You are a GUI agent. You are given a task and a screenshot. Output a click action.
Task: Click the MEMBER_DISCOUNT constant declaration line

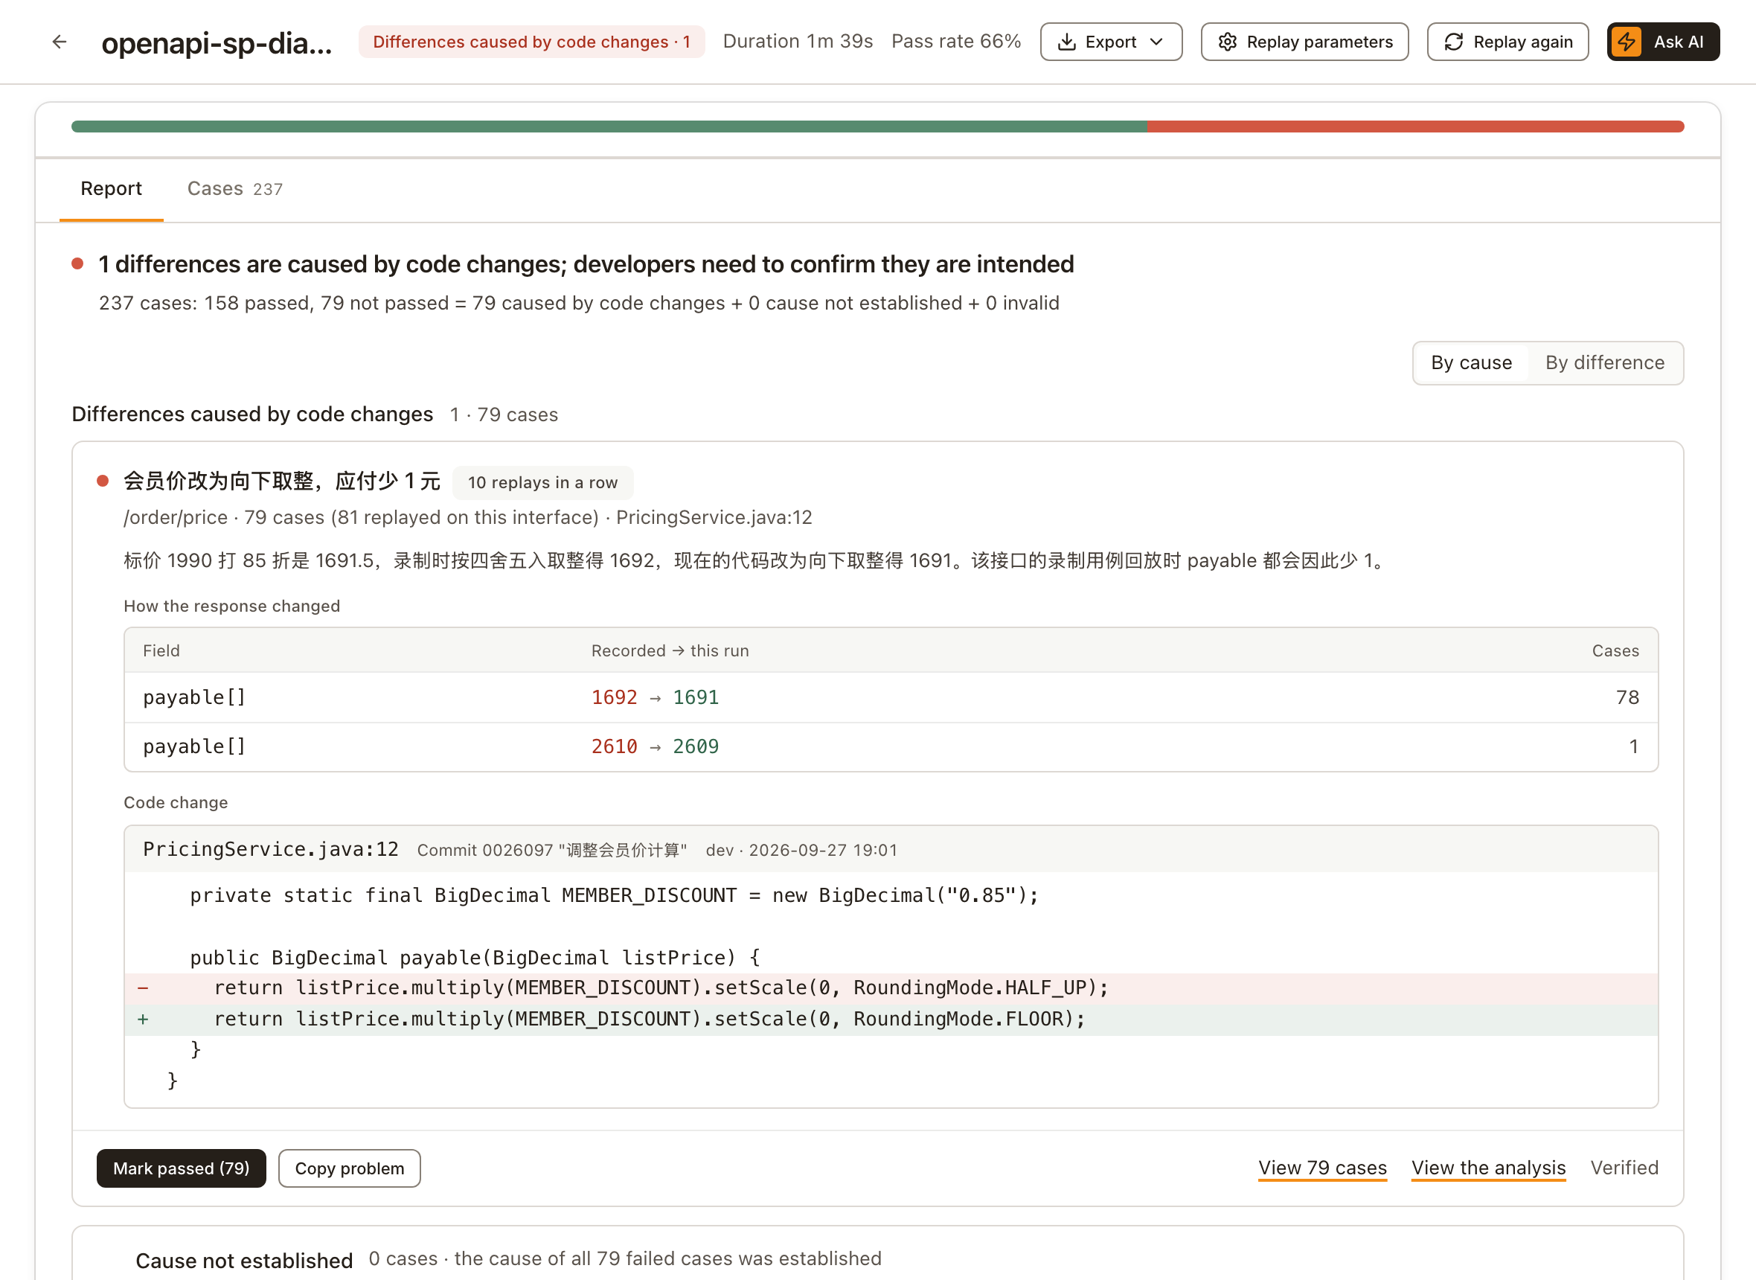click(x=615, y=896)
